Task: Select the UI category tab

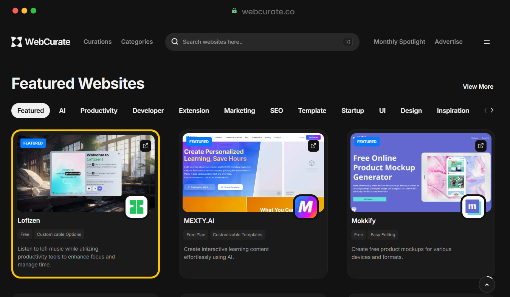Action: [382, 111]
